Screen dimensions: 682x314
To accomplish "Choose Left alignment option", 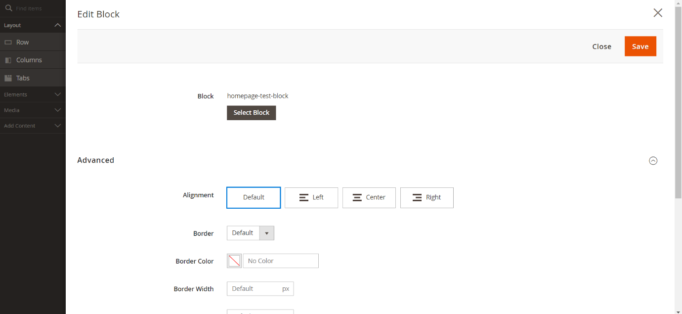I will (x=311, y=197).
